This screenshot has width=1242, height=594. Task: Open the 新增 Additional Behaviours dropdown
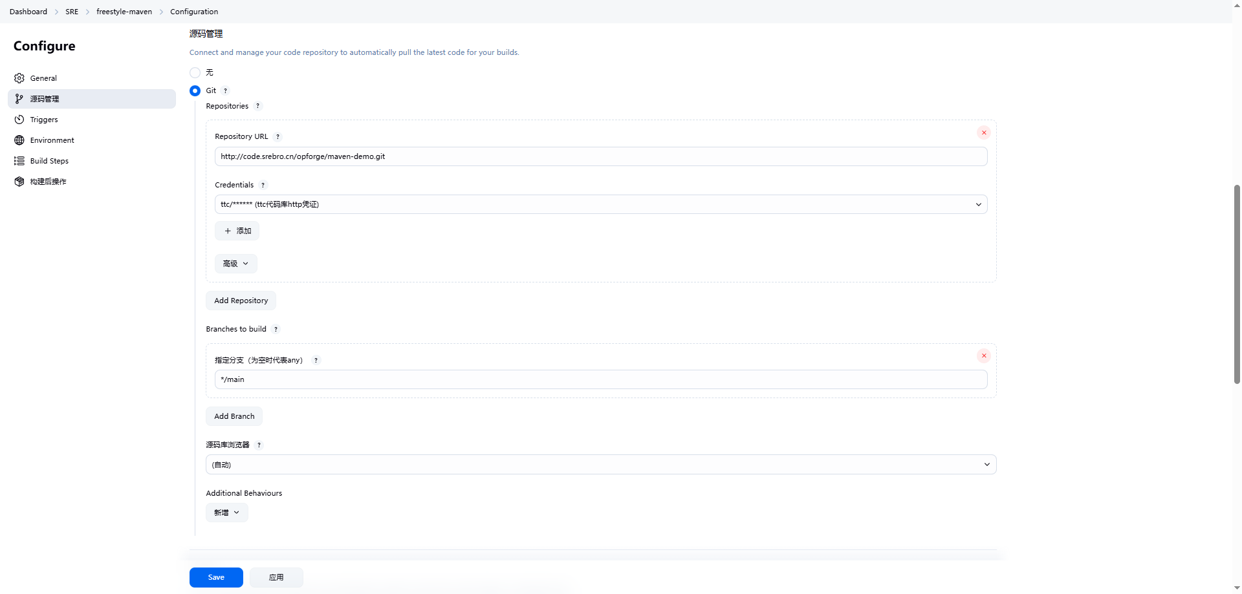[227, 513]
